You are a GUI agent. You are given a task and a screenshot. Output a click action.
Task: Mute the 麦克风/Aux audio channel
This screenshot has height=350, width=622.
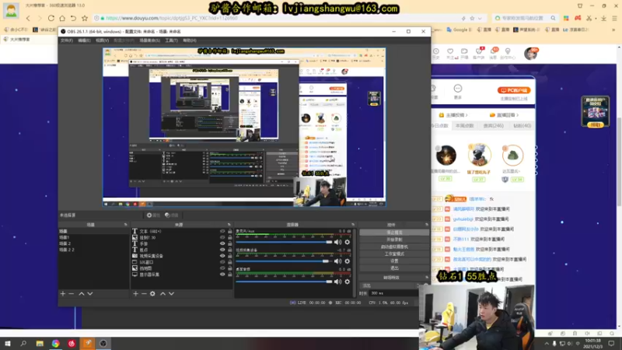(x=337, y=242)
